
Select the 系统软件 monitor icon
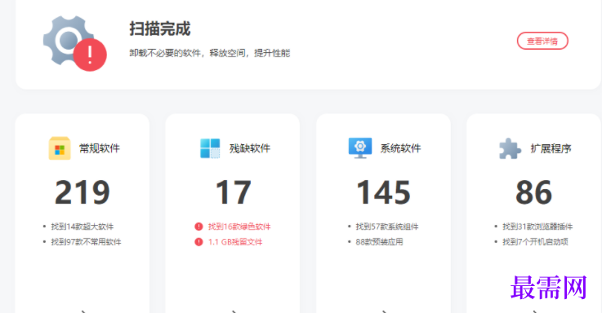click(360, 148)
